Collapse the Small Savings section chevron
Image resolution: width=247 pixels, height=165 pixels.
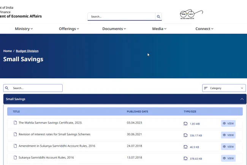tap(242, 99)
